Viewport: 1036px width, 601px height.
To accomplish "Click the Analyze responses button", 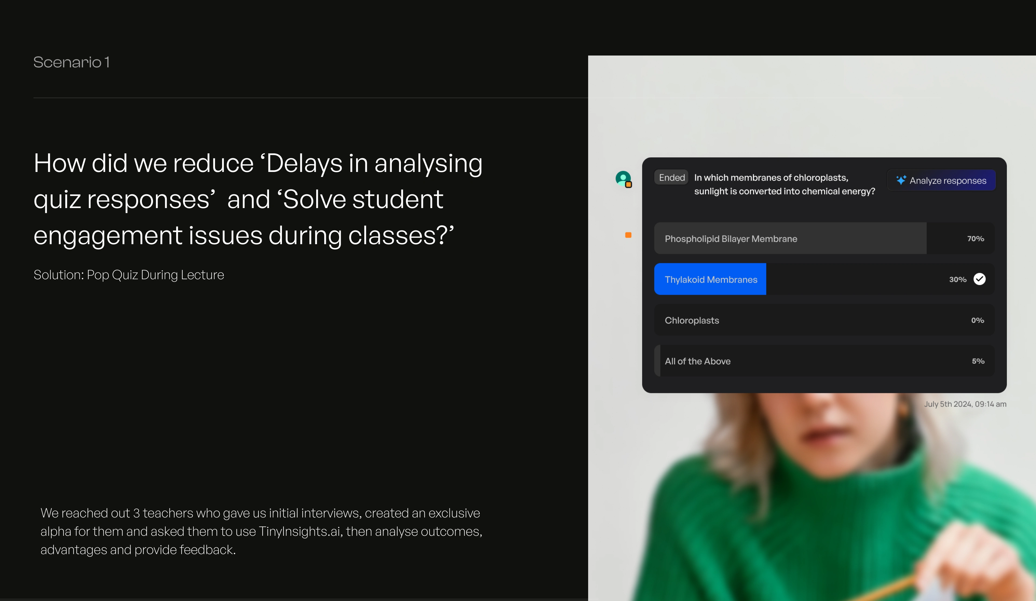I will pyautogui.click(x=941, y=180).
